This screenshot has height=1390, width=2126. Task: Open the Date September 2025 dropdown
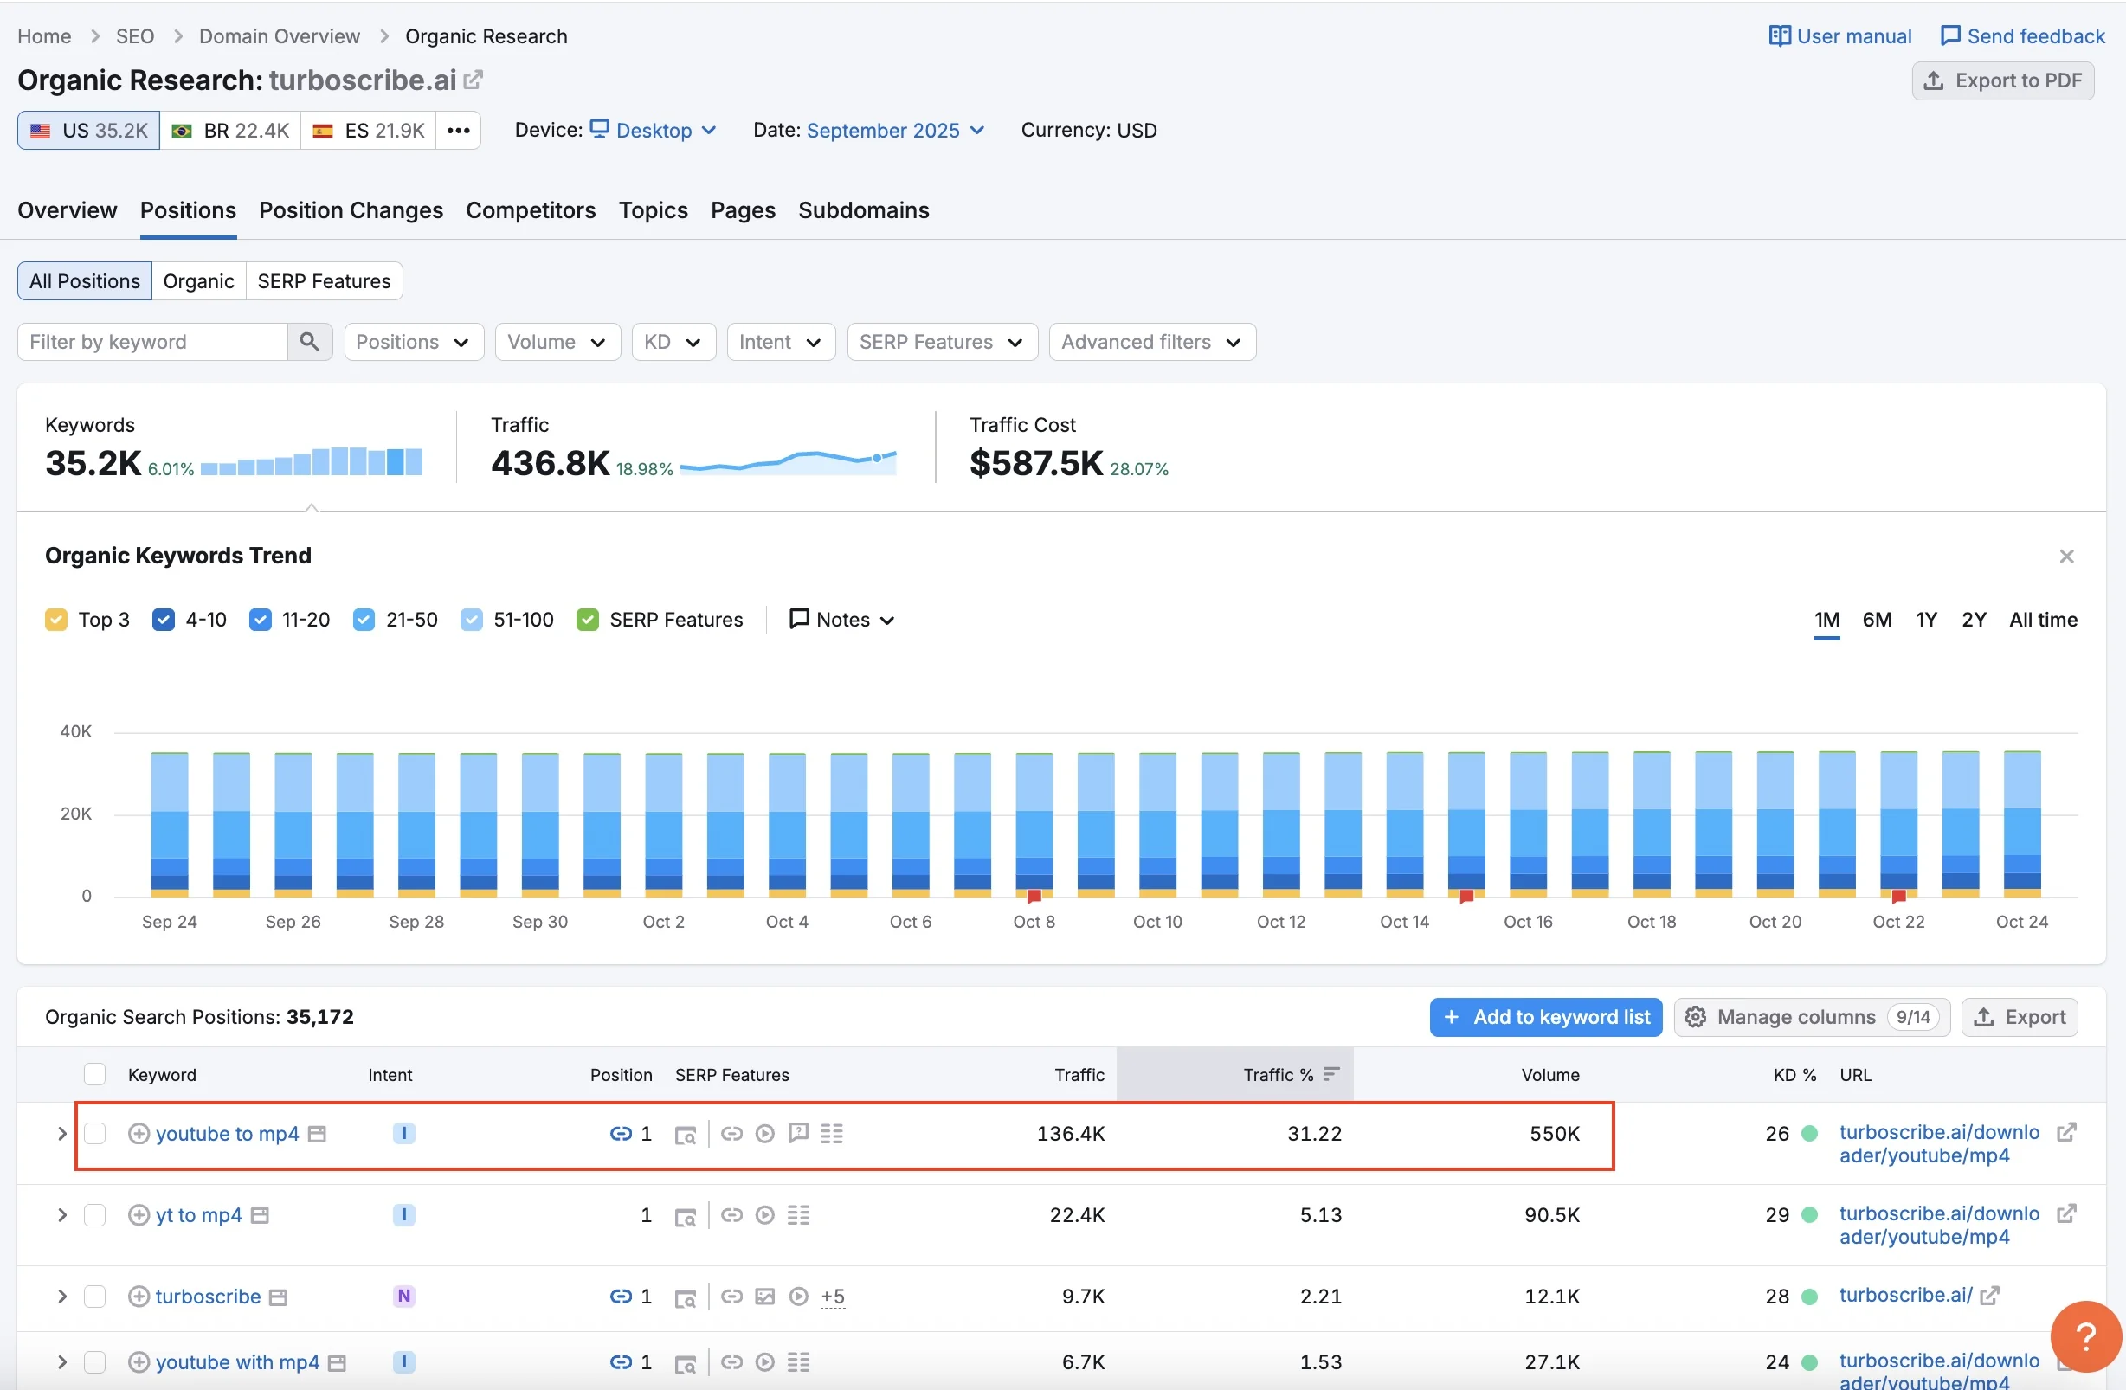point(894,131)
